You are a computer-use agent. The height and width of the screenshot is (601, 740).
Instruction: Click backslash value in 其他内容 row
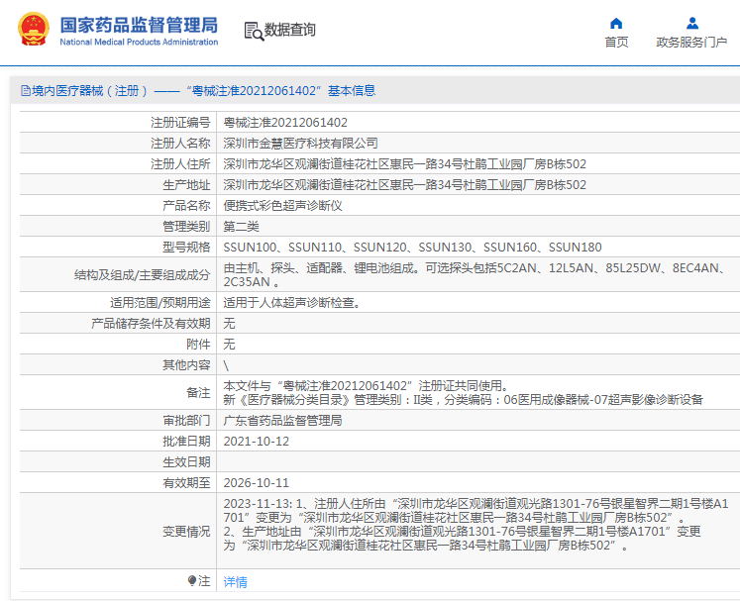point(226,365)
